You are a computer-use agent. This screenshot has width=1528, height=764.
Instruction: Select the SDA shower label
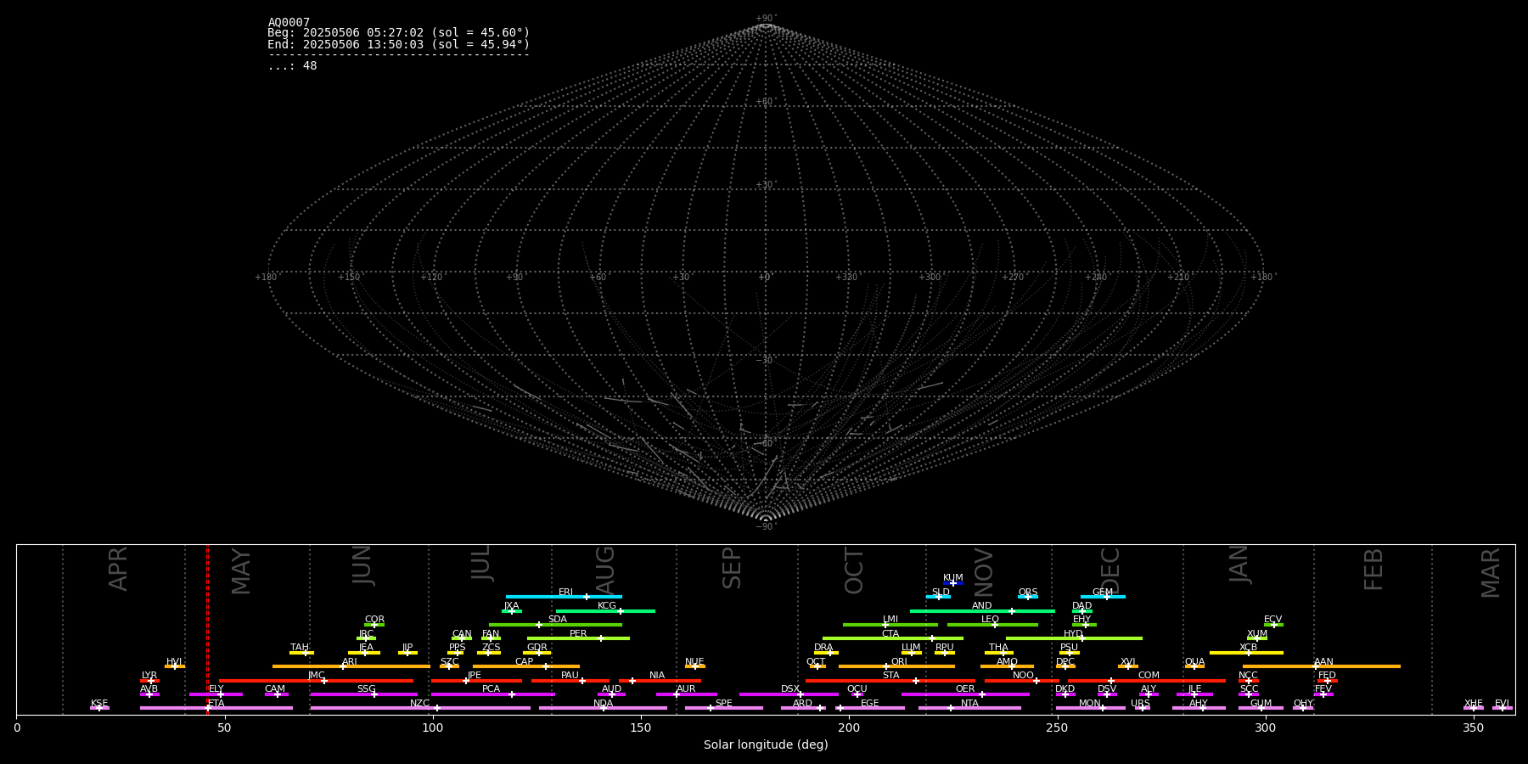tap(558, 620)
